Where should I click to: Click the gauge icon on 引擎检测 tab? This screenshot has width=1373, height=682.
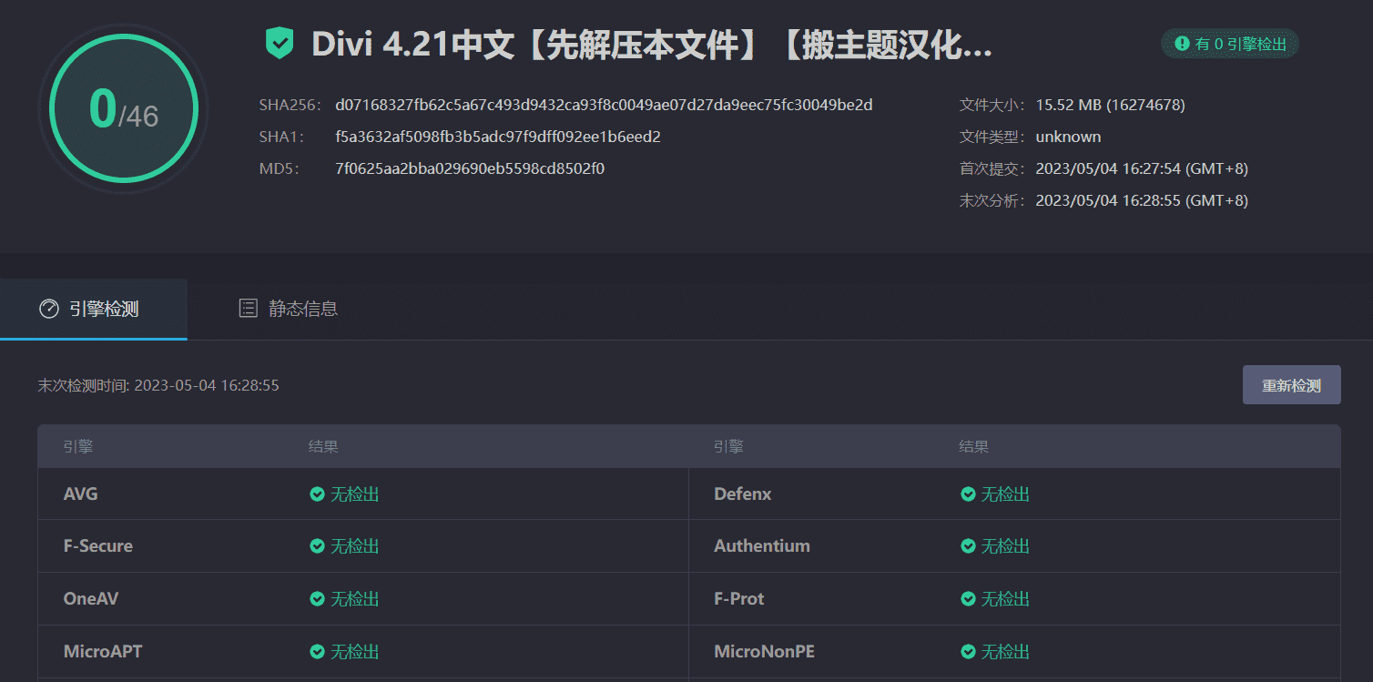click(x=49, y=309)
